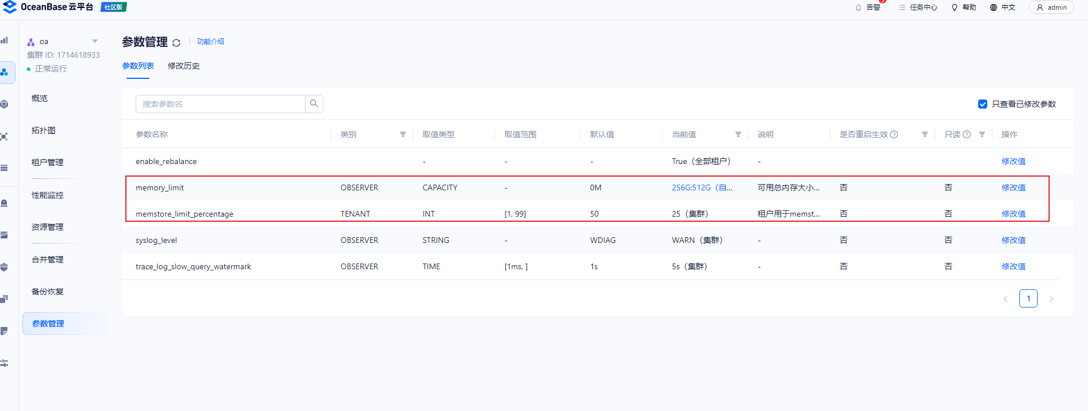
Task: Click the 参数名称 column header
Action: (x=152, y=134)
